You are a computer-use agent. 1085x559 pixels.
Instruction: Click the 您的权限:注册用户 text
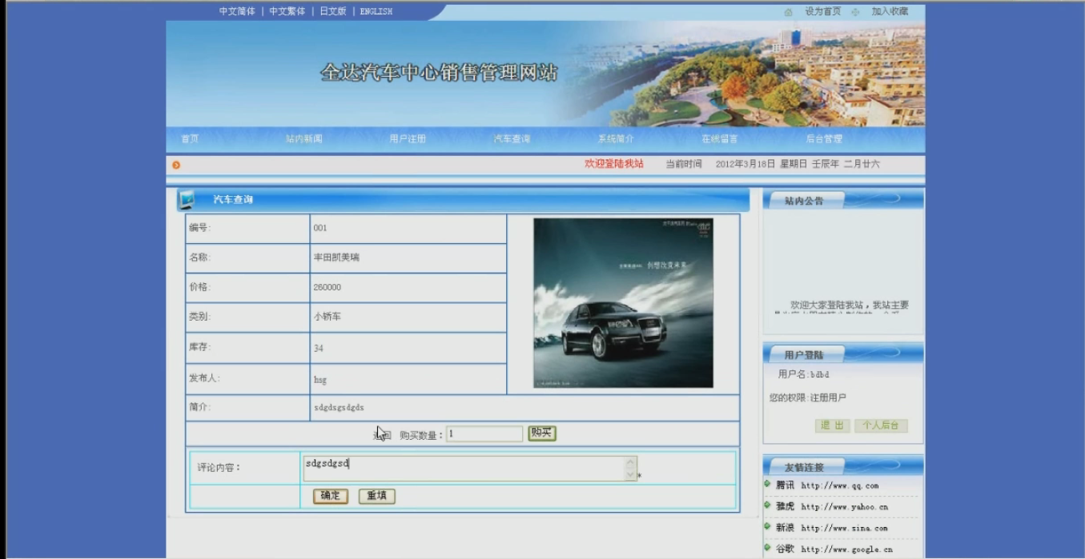click(x=808, y=397)
